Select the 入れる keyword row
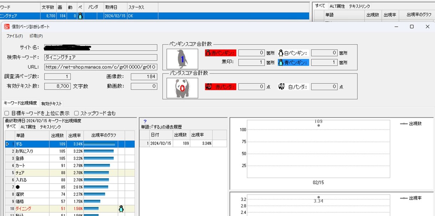 click(x=70, y=180)
